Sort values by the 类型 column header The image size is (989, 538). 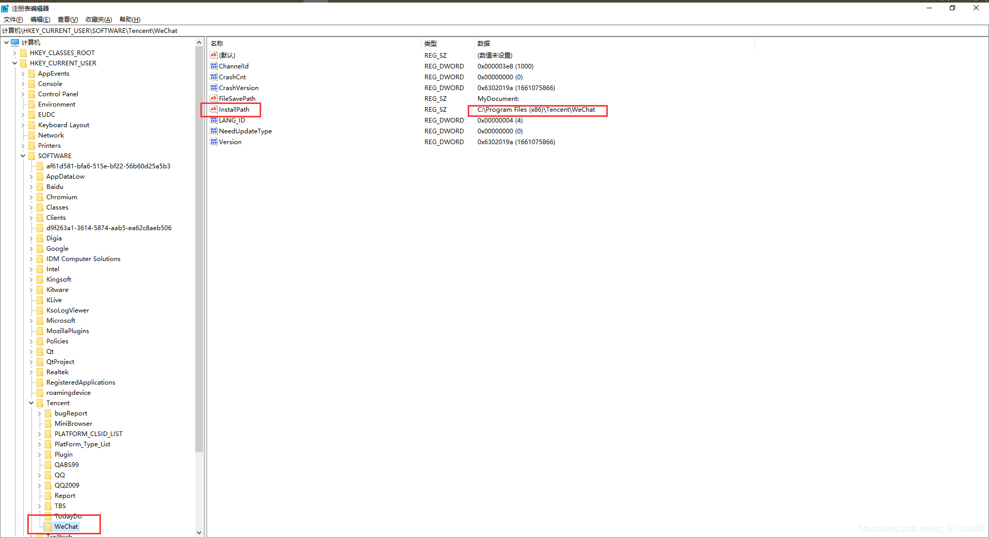point(447,43)
